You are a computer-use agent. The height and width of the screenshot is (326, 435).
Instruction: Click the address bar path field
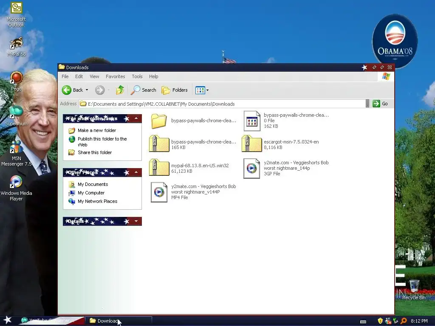[x=222, y=104]
